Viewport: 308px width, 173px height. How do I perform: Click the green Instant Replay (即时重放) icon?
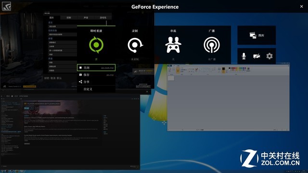click(x=96, y=45)
